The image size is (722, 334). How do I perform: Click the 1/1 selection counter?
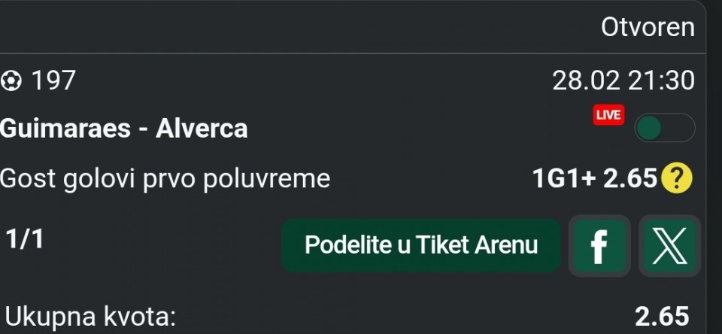tap(24, 239)
